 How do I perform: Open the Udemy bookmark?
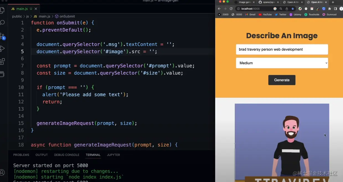pos(295,14)
